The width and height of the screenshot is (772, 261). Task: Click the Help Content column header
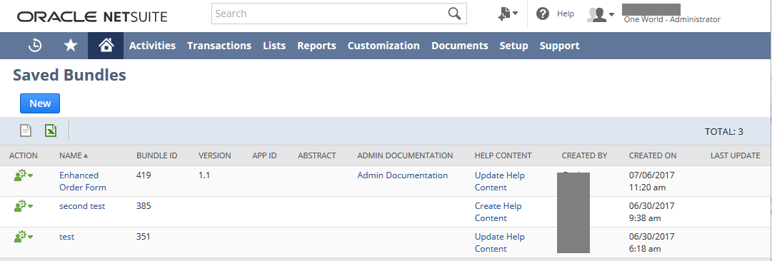click(503, 155)
